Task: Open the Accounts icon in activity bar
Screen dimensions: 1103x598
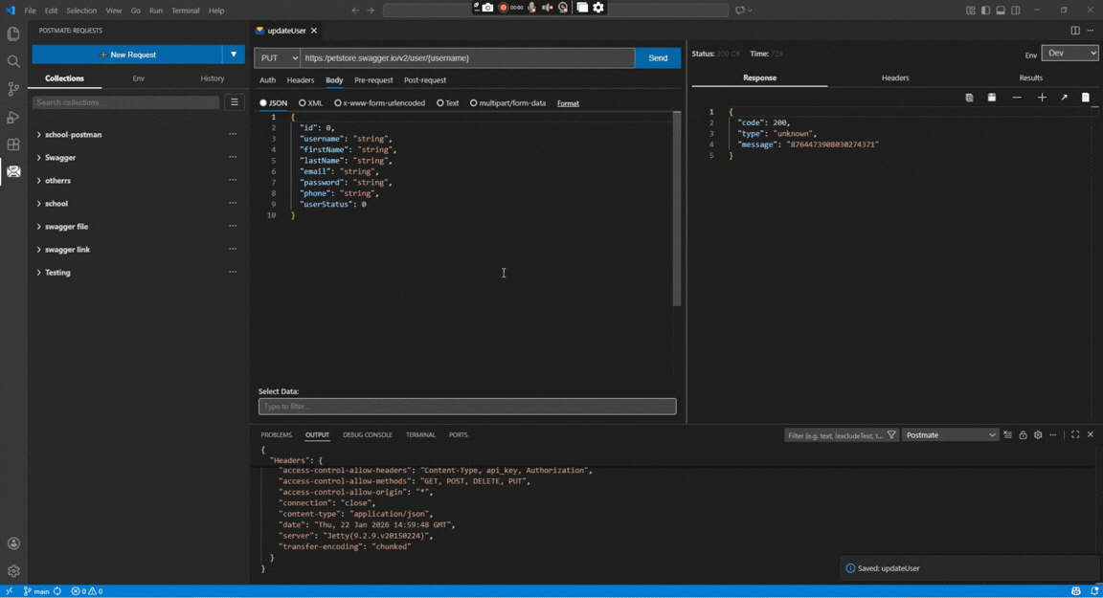Action: click(x=13, y=543)
